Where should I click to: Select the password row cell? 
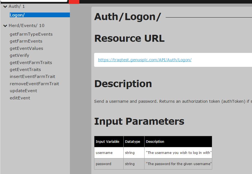(104, 164)
